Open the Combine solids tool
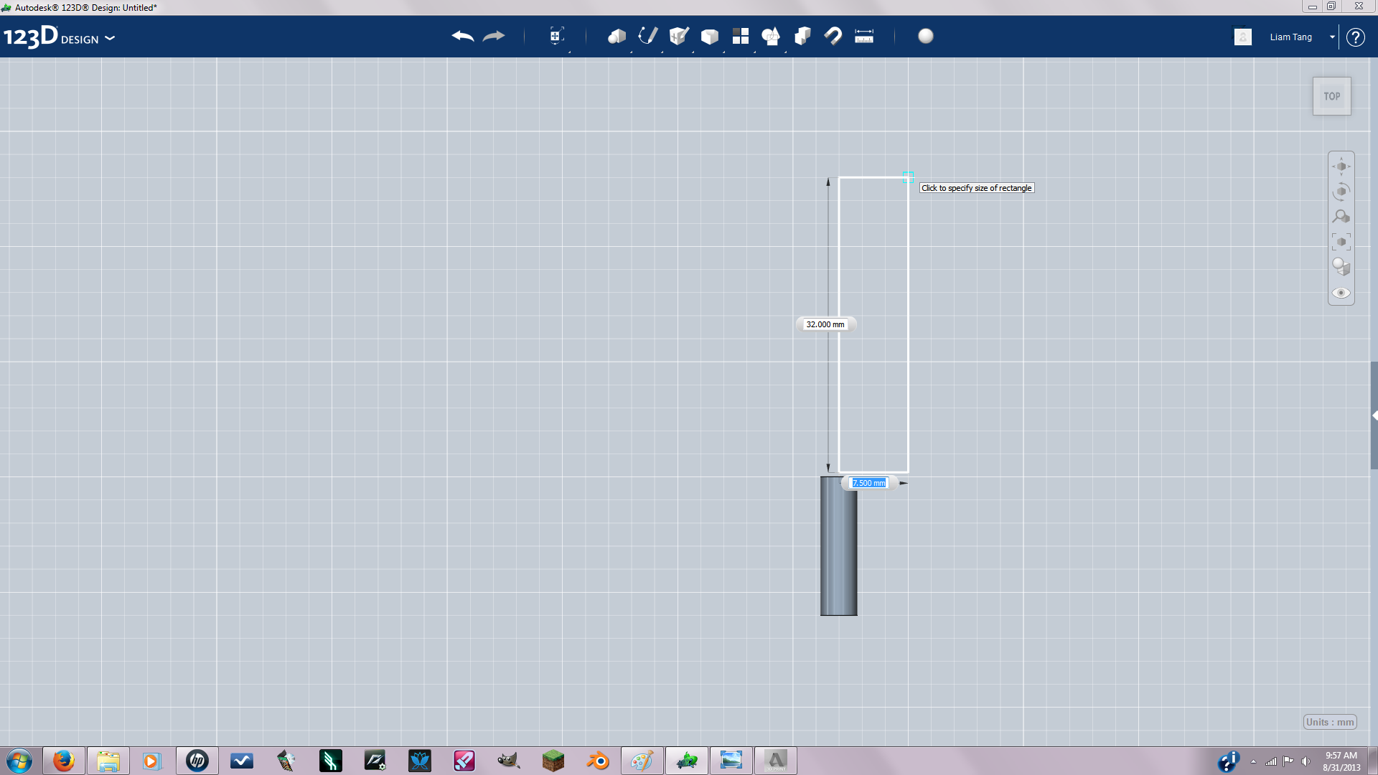The width and height of the screenshot is (1378, 775). 802,36
